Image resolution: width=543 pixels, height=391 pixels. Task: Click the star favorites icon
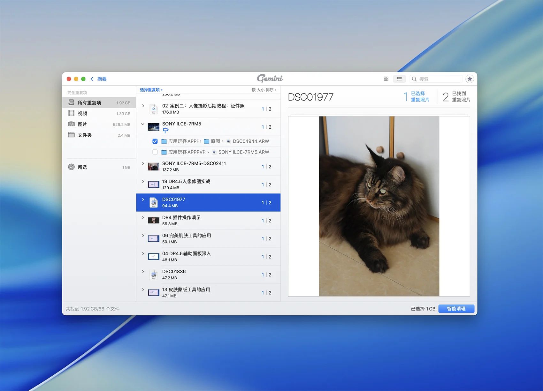(x=470, y=79)
